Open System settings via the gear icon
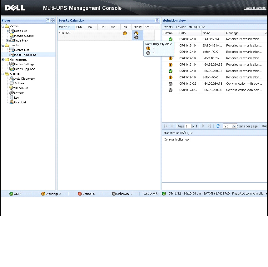This screenshot has height=267, width=268. coord(12,93)
